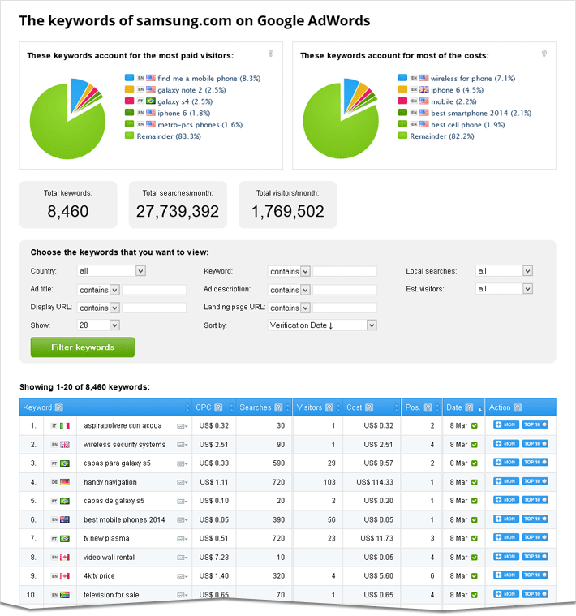The image size is (576, 616).
Task: Click the German flag beside handy navigation
Action: click(x=65, y=482)
